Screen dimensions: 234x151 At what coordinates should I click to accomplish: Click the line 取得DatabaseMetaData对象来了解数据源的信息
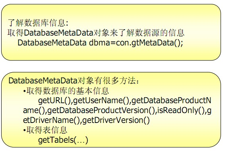(x=96, y=33)
